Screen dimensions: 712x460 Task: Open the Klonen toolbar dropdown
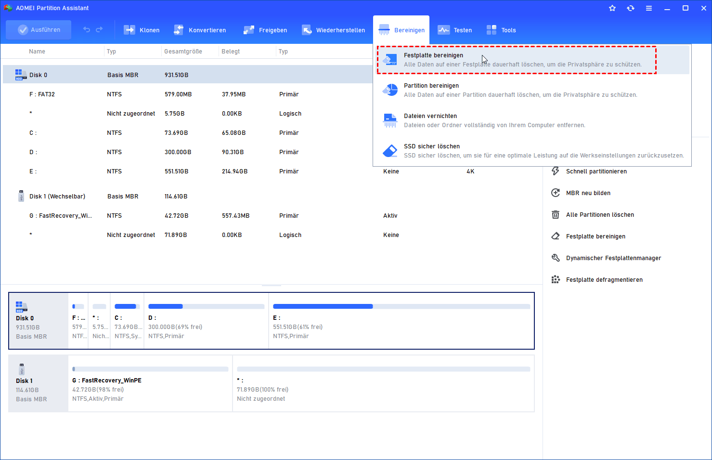pos(142,30)
